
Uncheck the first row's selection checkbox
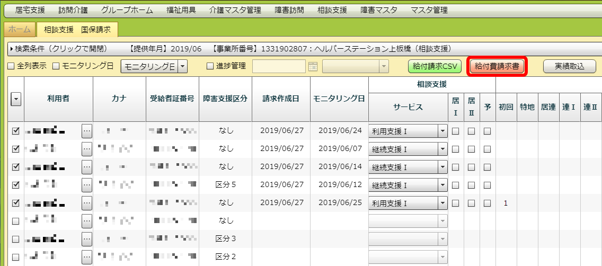(x=16, y=131)
